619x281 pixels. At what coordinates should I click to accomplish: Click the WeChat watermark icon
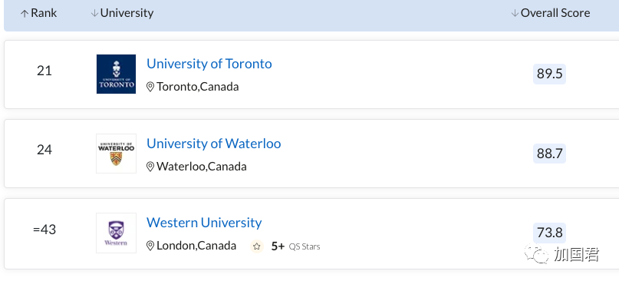pyautogui.click(x=536, y=253)
